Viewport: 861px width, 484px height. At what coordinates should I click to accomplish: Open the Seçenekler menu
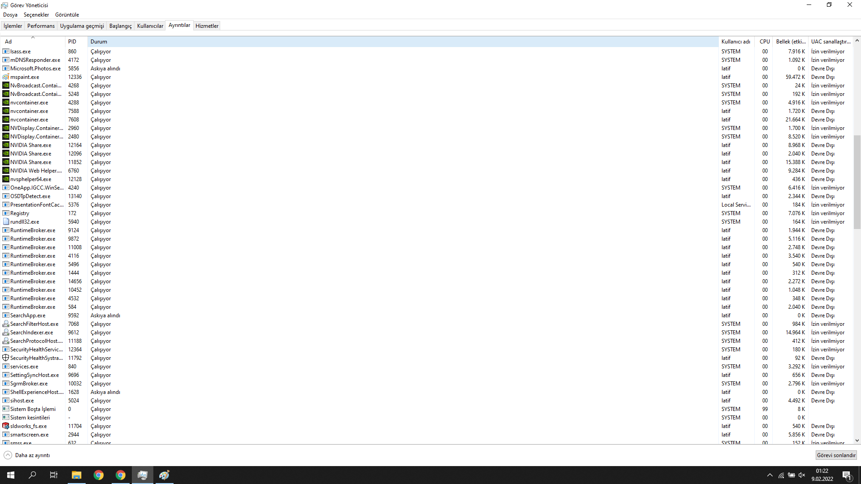click(36, 15)
